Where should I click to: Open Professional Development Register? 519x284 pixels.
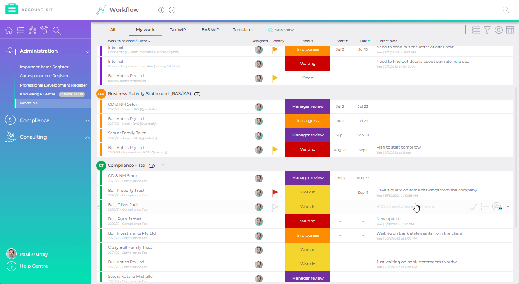pos(53,85)
